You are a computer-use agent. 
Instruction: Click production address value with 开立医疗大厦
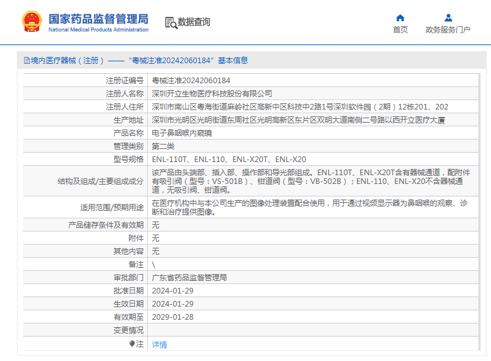(298, 120)
